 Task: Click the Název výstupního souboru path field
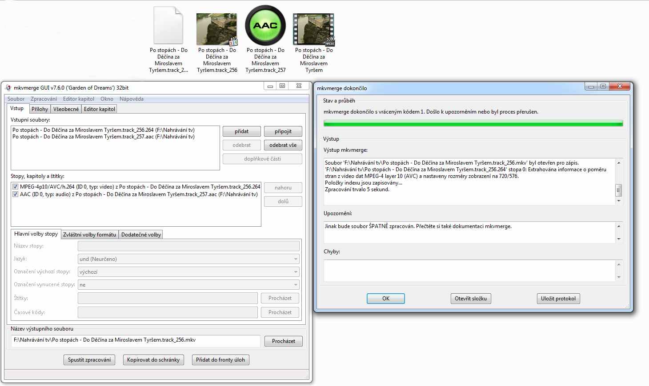(x=136, y=340)
